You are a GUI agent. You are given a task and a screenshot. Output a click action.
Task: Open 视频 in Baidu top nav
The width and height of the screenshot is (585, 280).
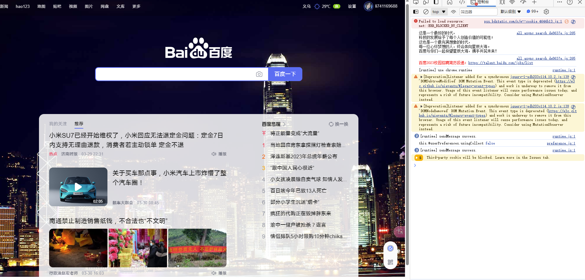click(x=73, y=6)
